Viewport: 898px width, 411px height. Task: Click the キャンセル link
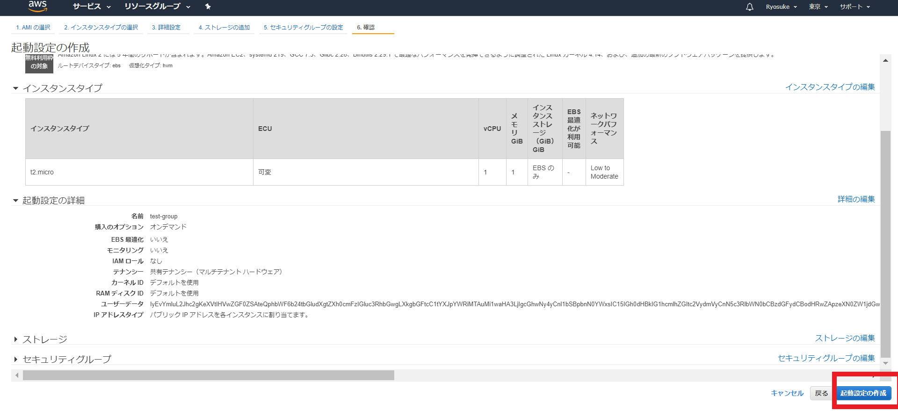[787, 393]
